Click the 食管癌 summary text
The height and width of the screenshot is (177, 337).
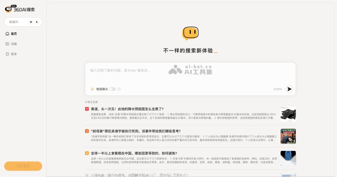coord(184,161)
